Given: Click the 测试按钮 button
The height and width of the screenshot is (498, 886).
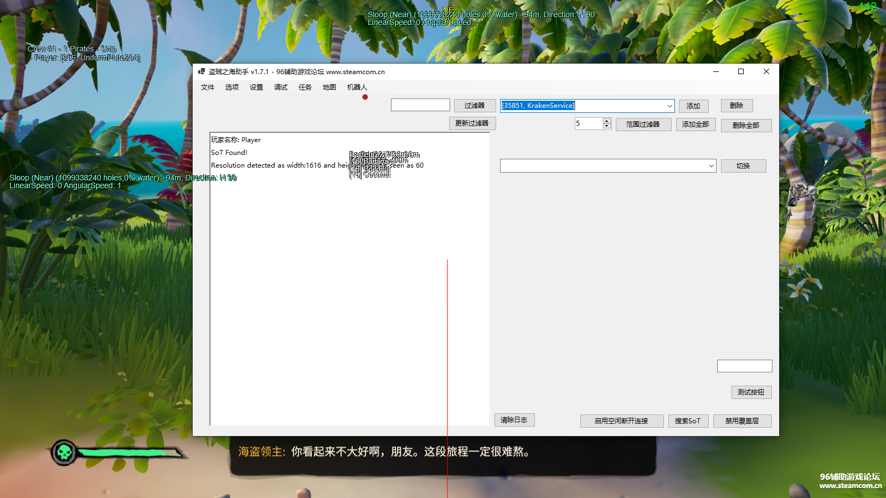Looking at the screenshot, I should point(751,392).
